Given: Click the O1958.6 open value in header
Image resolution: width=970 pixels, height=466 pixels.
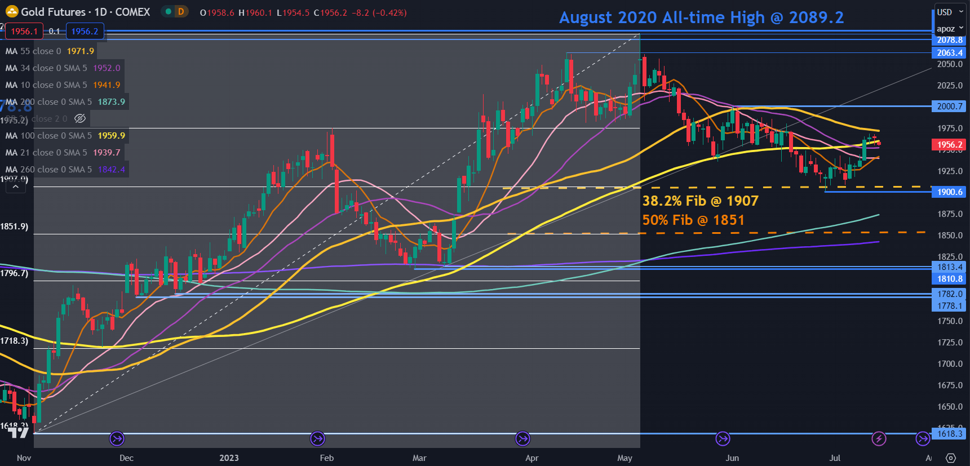Looking at the screenshot, I should pyautogui.click(x=217, y=12).
